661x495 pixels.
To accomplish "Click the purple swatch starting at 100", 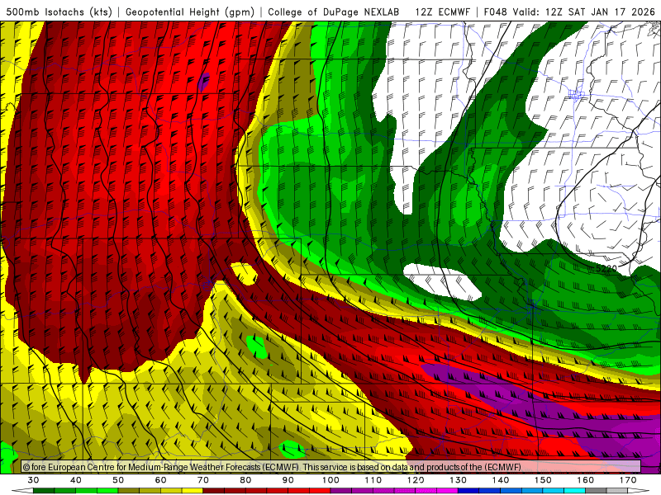I will (x=341, y=491).
